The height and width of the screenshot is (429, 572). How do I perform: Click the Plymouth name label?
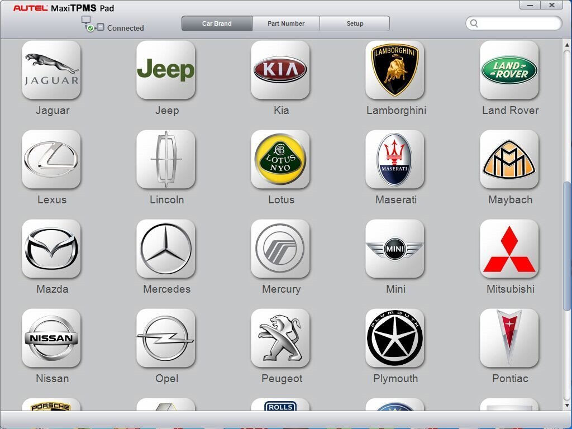396,378
